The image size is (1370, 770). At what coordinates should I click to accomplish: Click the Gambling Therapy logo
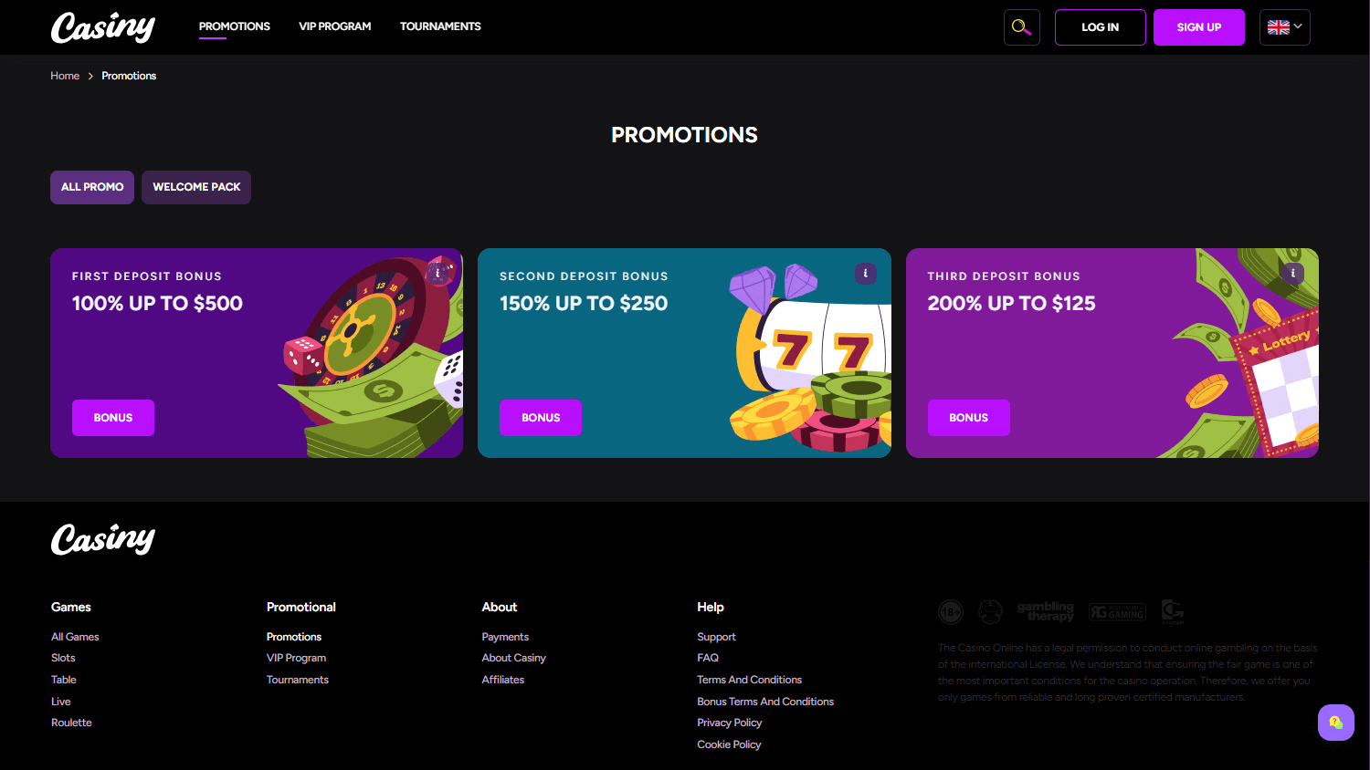(1046, 611)
